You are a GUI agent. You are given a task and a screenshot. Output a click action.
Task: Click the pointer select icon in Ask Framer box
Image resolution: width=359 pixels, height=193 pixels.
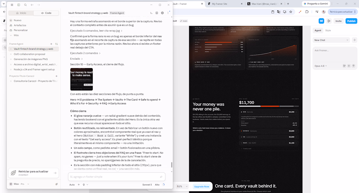tap(344, 66)
